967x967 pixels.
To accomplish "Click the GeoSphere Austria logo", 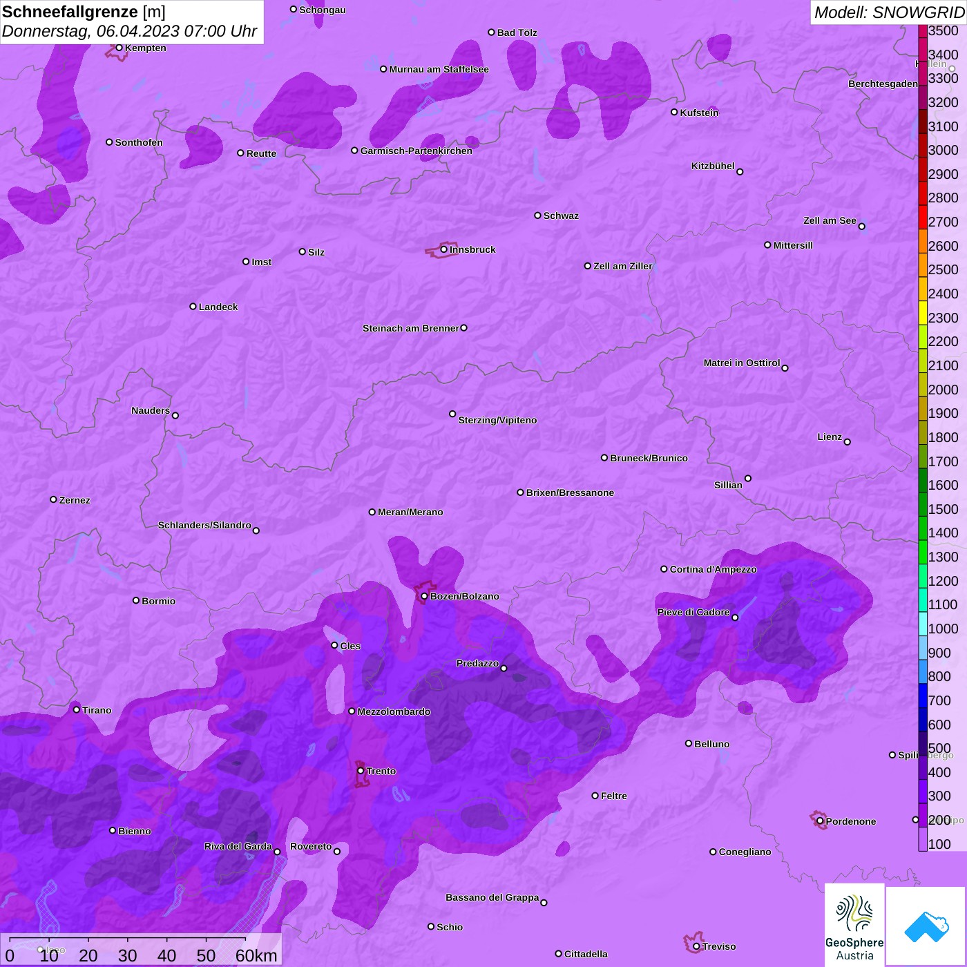I will click(854, 926).
